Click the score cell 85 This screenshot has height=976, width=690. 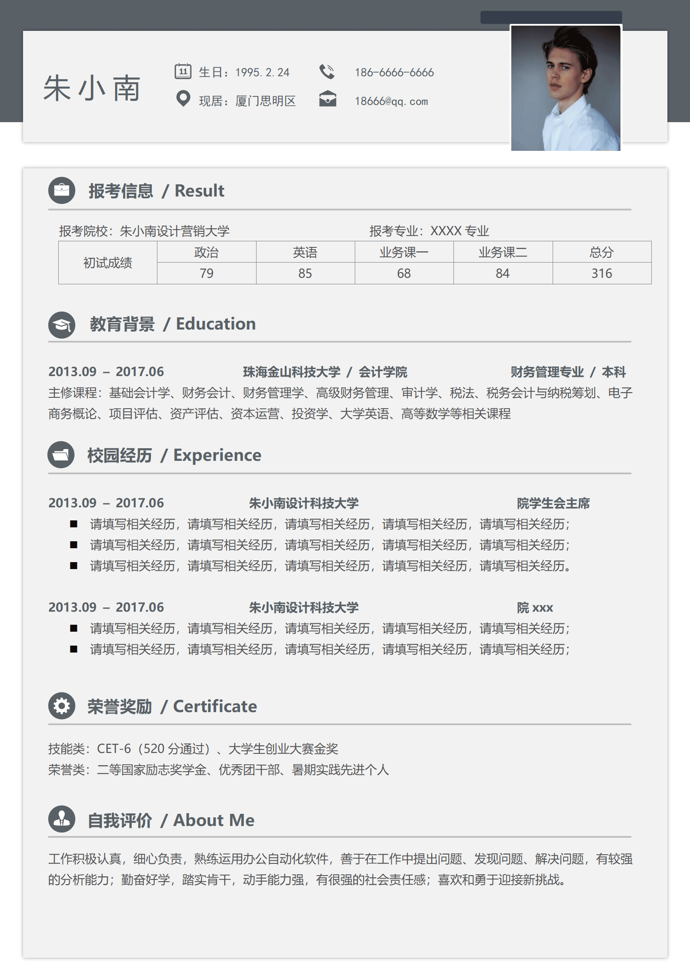coord(305,273)
